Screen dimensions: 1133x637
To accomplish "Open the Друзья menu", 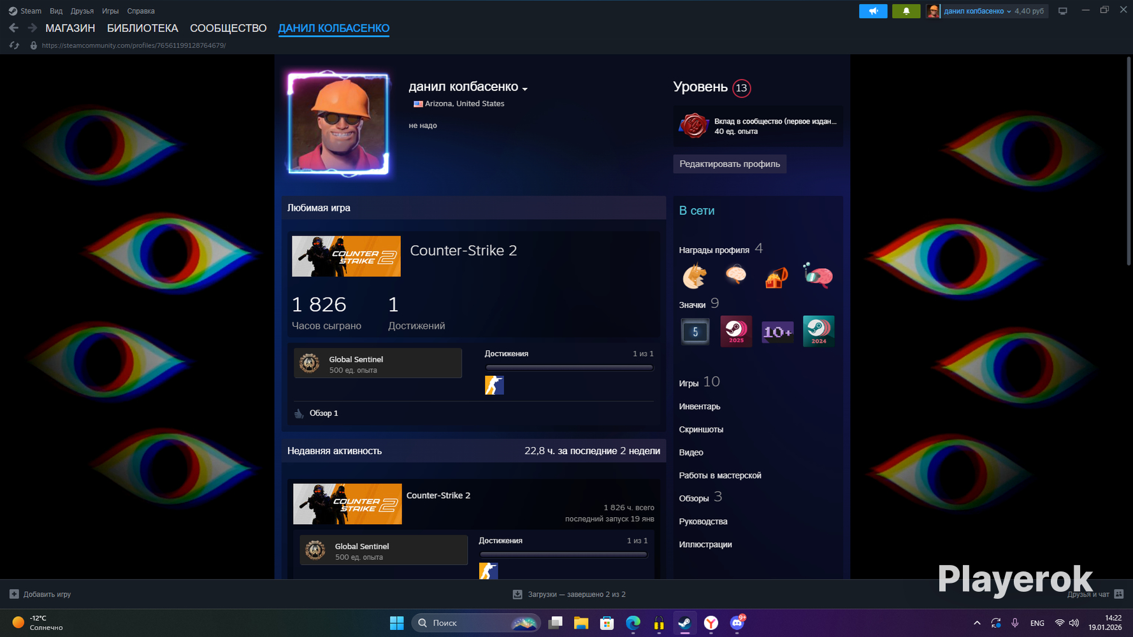I will pyautogui.click(x=82, y=11).
